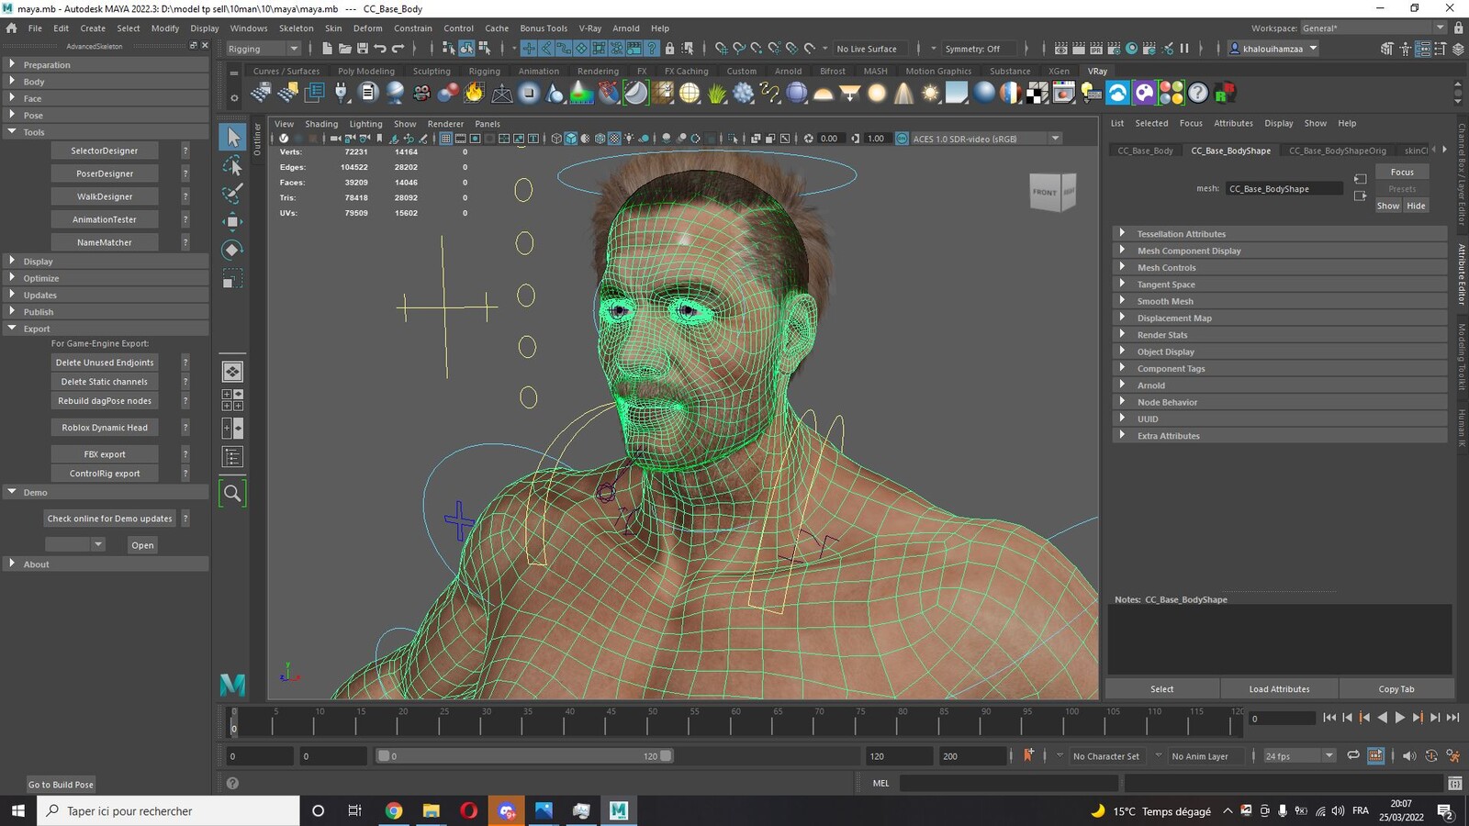Open Chrome from the Windows taskbar

click(394, 810)
